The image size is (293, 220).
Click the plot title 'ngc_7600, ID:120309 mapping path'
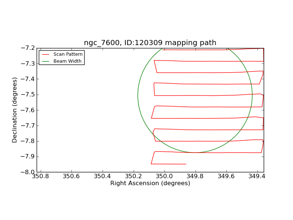click(x=150, y=43)
